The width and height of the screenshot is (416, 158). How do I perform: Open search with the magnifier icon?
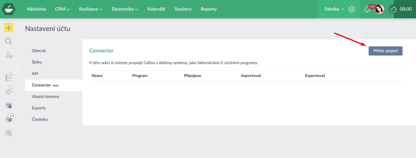[x=9, y=41]
